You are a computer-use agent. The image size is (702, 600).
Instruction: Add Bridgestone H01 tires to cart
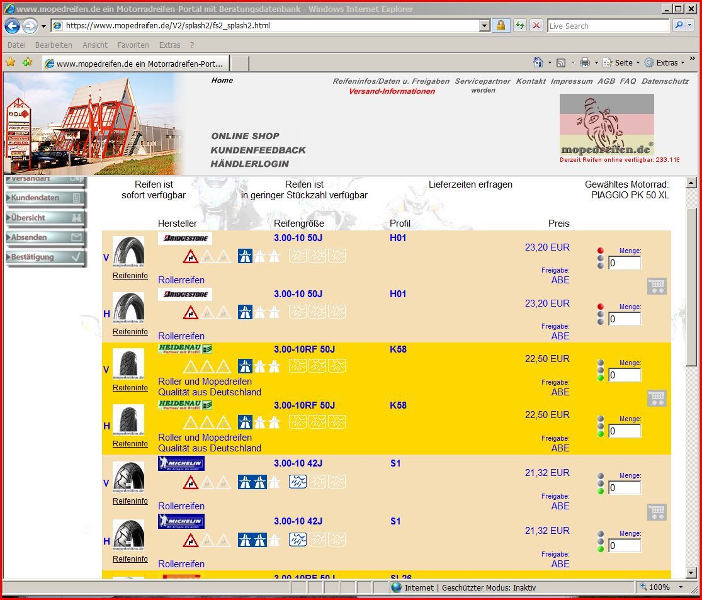tap(657, 286)
